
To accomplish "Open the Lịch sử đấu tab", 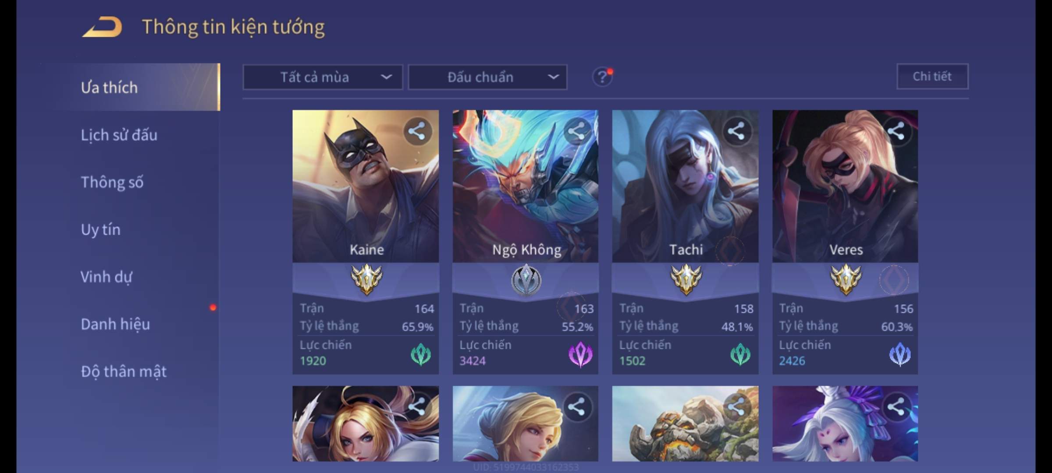I will [119, 135].
